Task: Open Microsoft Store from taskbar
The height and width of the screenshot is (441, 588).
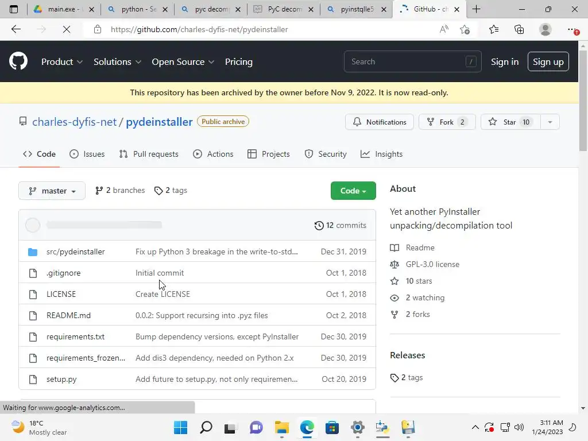Action: click(332, 427)
